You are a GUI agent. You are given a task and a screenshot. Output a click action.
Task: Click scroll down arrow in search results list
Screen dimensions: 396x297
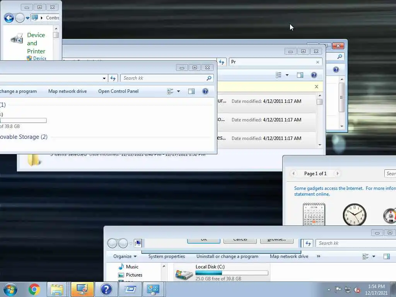320,145
